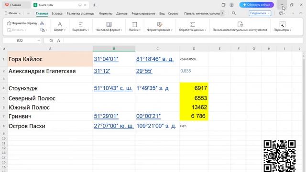306x172 pixels.
Task: Click the Cut scissors icon
Action: coord(42,23)
